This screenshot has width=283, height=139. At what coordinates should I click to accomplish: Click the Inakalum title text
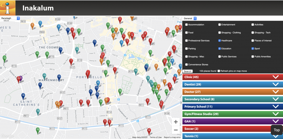tap(38, 8)
